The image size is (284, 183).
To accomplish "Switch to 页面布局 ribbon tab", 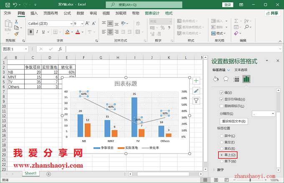I will [51, 13].
